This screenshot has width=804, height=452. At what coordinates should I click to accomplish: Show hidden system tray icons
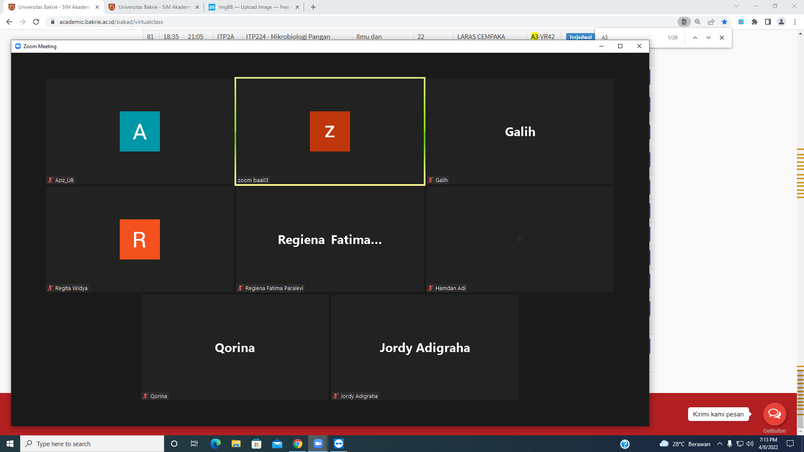coord(720,444)
